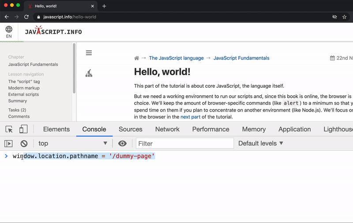The height and width of the screenshot is (223, 353).
Task: Open the tutorial map sitemap icon
Action: [89, 73]
